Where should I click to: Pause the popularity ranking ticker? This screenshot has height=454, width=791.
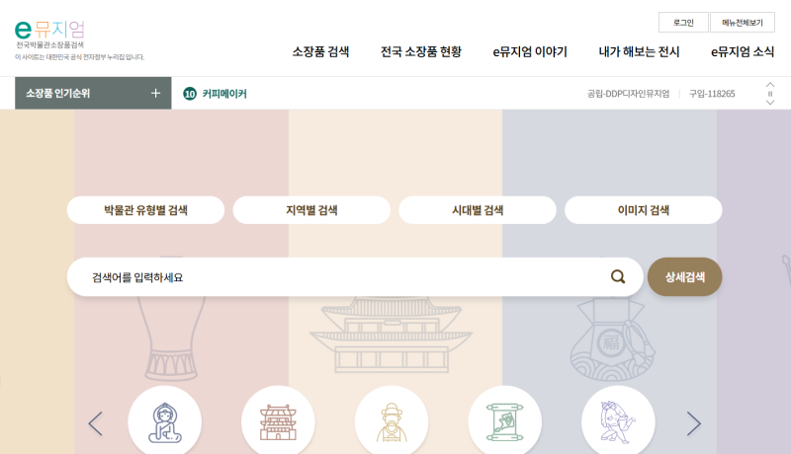click(x=770, y=94)
